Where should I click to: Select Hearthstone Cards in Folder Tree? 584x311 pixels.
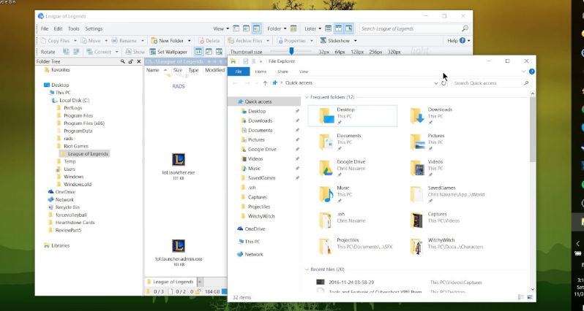[x=75, y=223]
